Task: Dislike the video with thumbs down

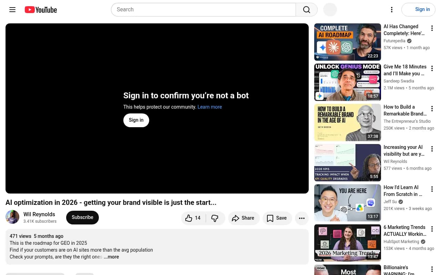Action: [215, 218]
